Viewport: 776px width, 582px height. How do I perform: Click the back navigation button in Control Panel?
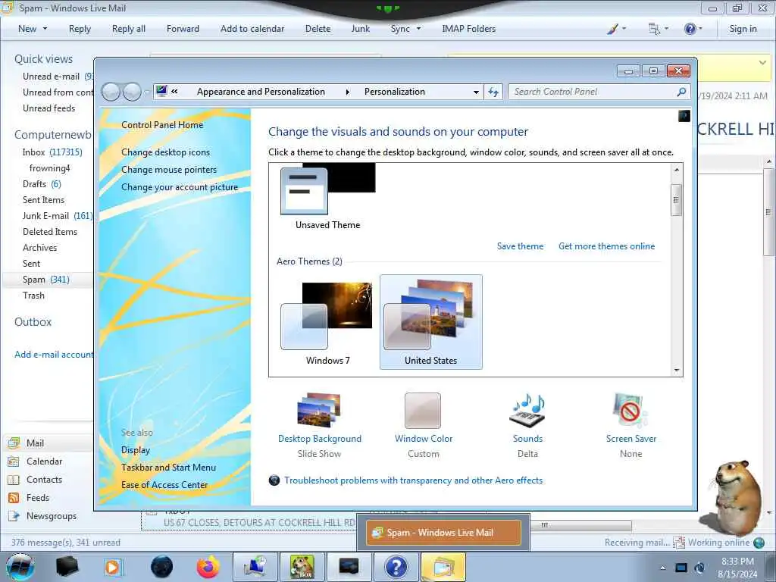click(x=111, y=92)
